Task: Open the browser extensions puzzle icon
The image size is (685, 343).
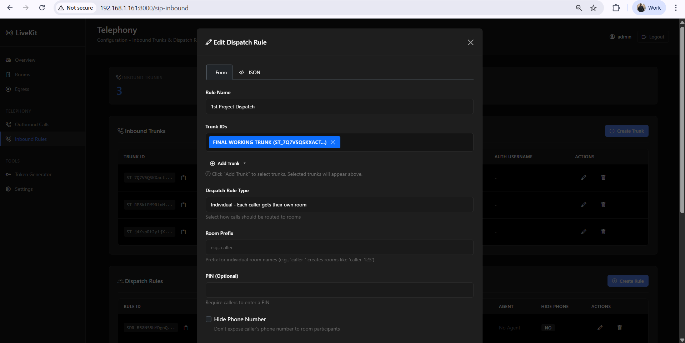Action: [x=616, y=8]
